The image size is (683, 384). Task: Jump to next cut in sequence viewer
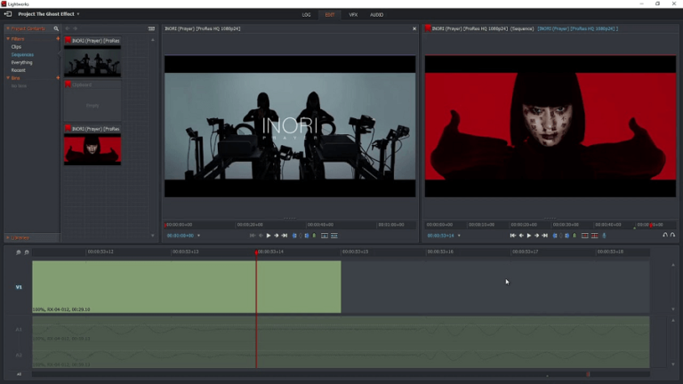point(545,236)
